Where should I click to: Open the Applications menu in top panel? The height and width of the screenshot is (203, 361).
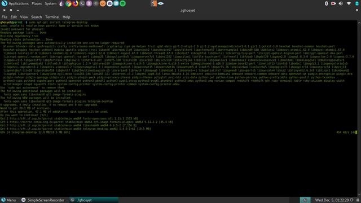19,3
